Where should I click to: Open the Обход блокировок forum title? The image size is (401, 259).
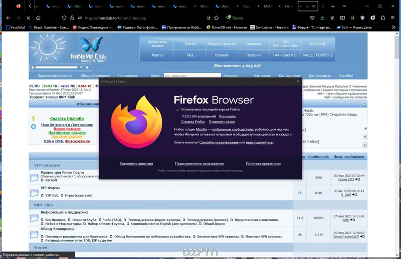[57, 229]
